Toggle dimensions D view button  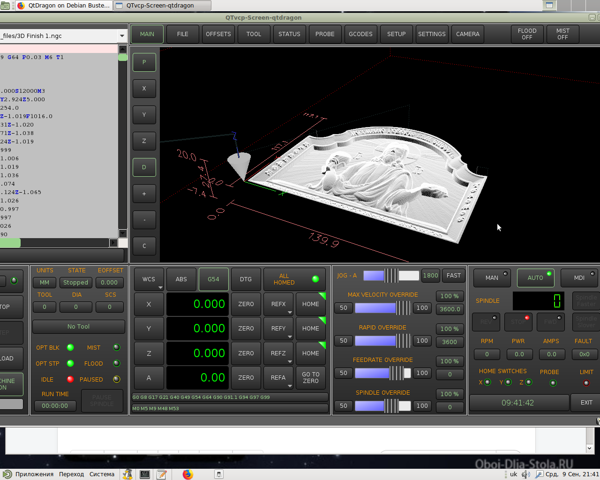(144, 167)
